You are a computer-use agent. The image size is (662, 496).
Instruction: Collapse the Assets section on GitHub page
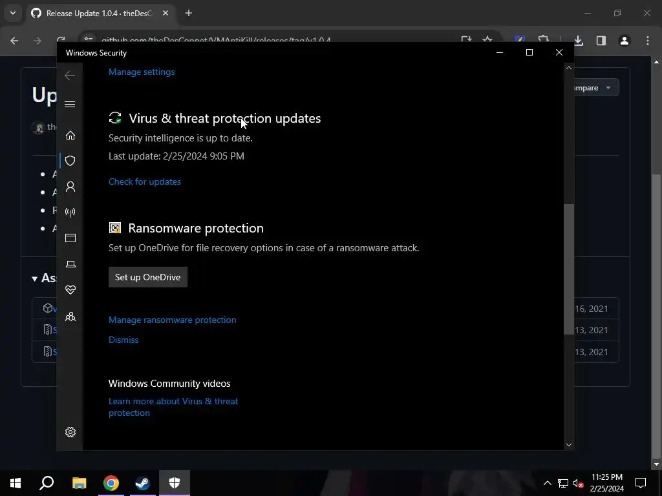pos(44,278)
